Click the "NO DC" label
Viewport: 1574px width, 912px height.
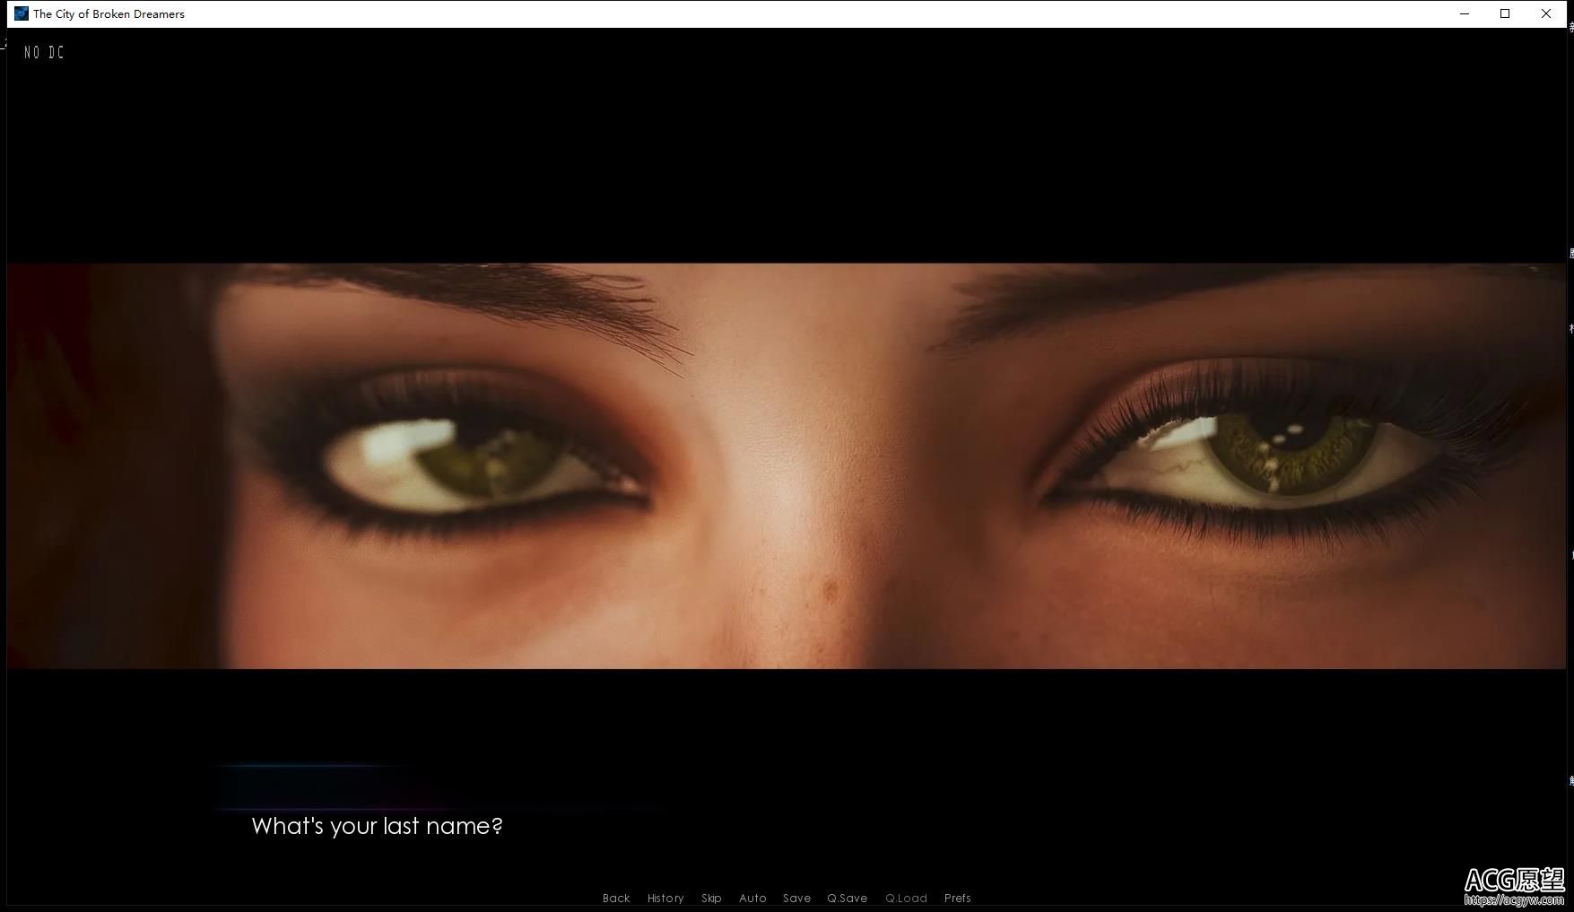pyautogui.click(x=44, y=53)
